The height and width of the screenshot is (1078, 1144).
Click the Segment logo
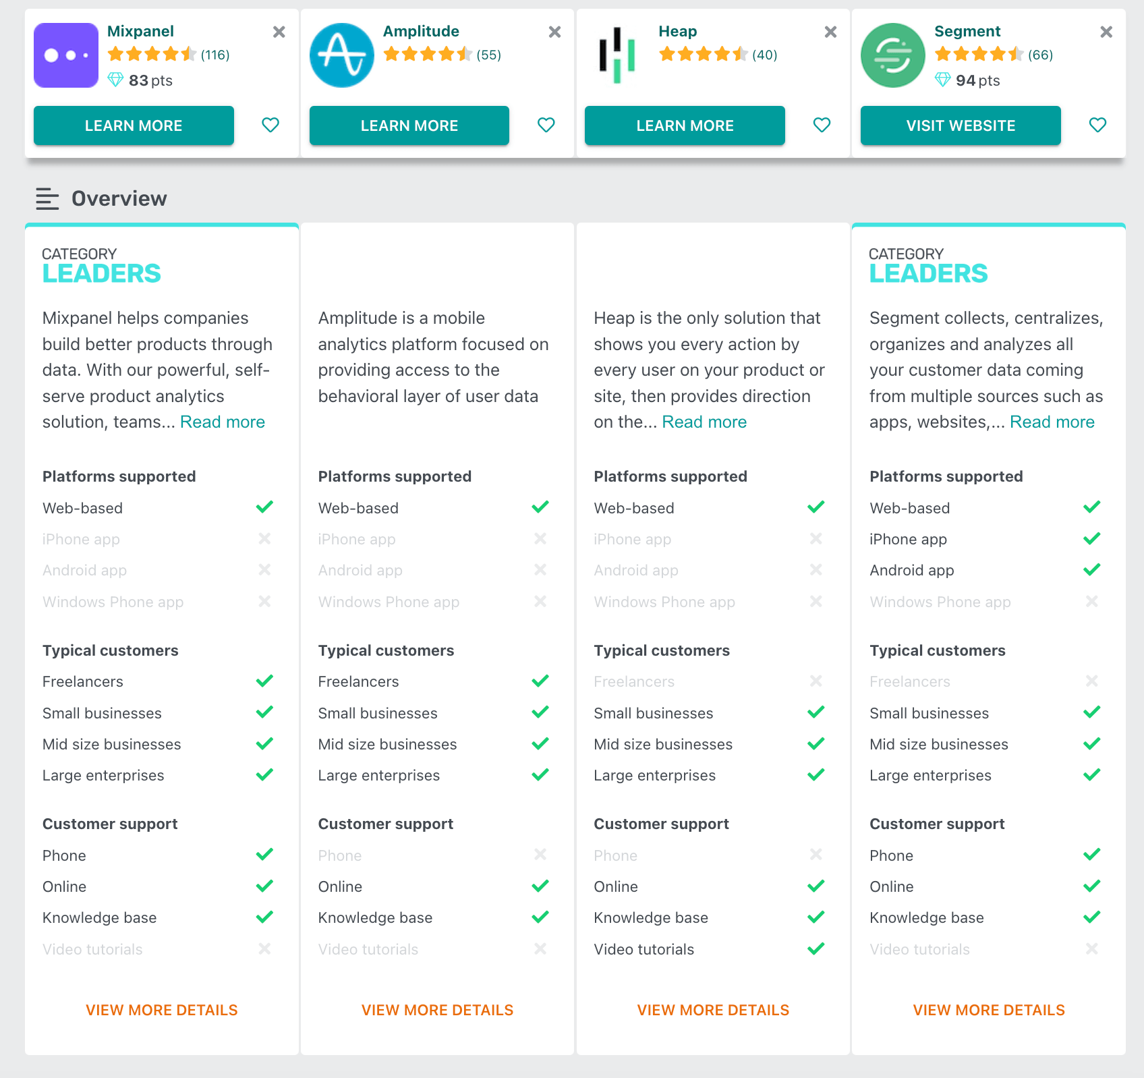tap(892, 55)
